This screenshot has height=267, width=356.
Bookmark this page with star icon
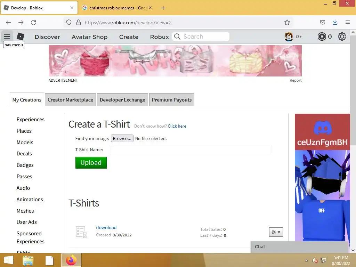click(287, 22)
